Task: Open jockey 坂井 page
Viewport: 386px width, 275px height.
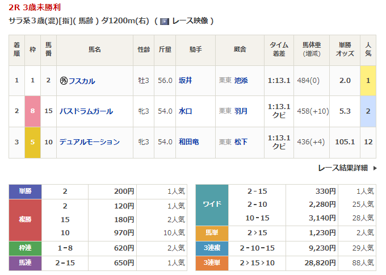Action: coord(185,81)
